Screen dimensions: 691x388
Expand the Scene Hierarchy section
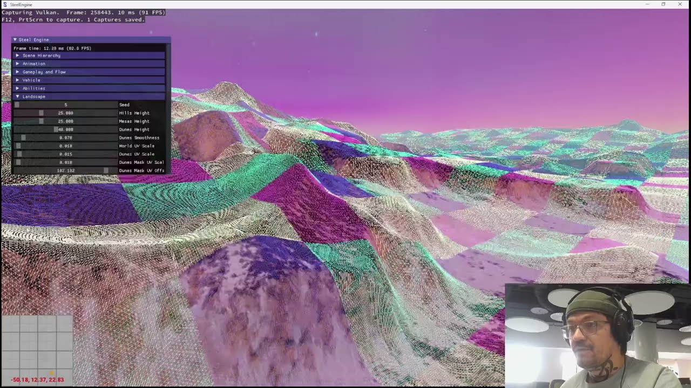(x=89, y=56)
